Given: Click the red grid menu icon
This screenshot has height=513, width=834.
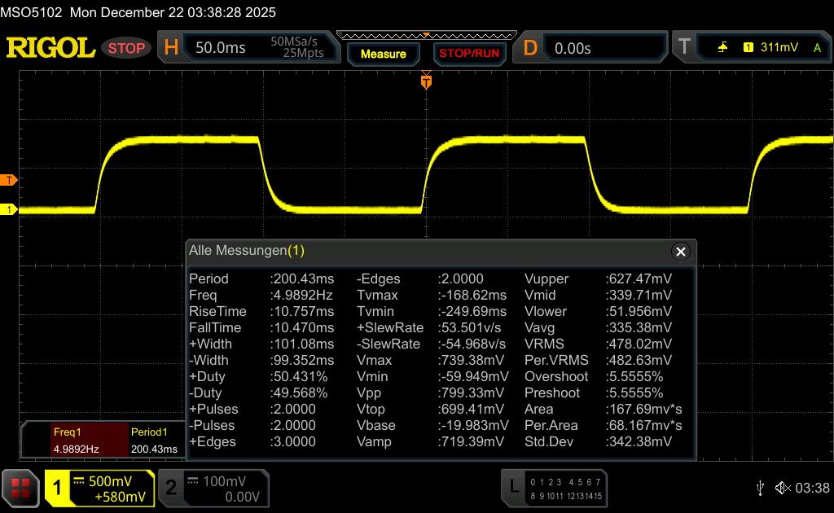Looking at the screenshot, I should click(20, 488).
